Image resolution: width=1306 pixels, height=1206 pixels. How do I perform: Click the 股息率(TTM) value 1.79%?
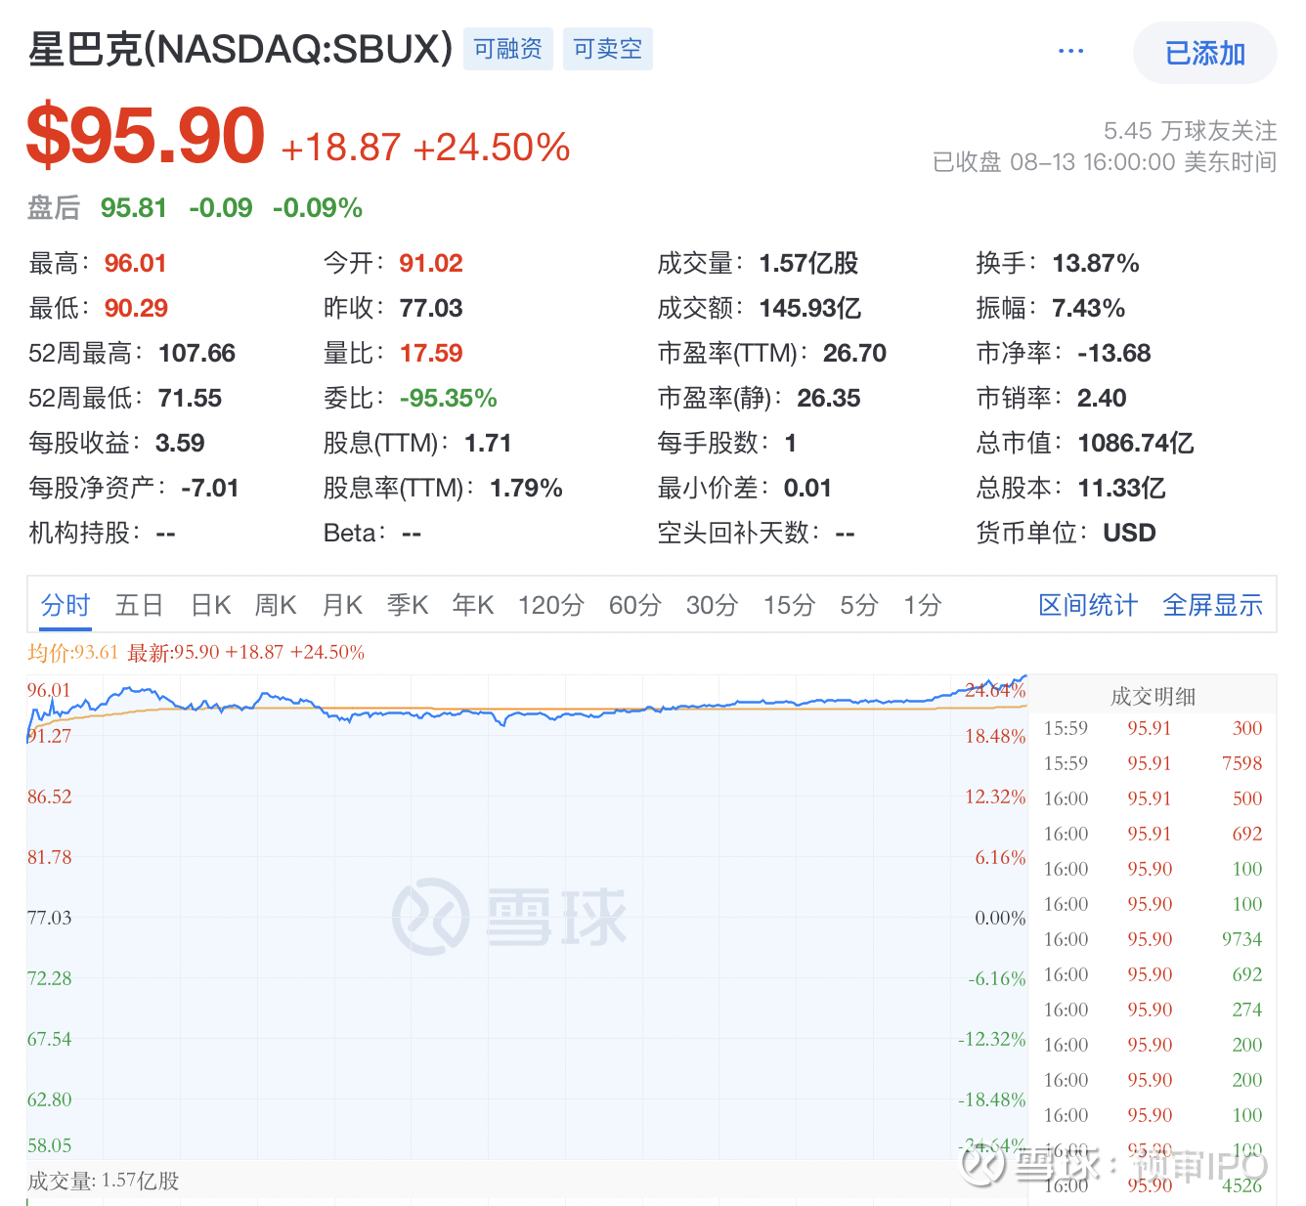(x=526, y=489)
